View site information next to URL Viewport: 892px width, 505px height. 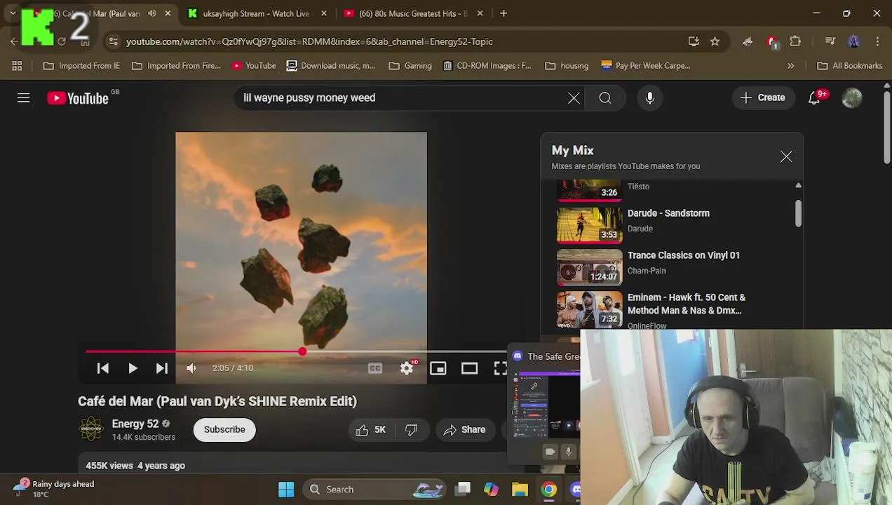pos(114,41)
